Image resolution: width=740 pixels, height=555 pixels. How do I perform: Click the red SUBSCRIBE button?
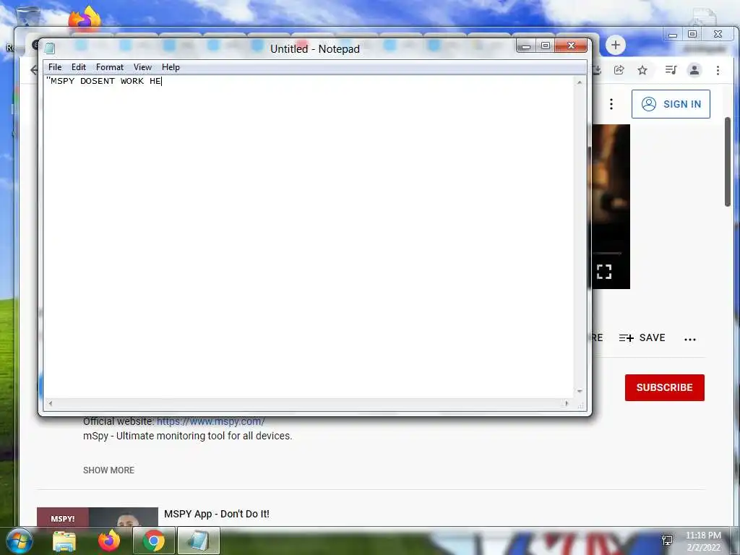[665, 387]
